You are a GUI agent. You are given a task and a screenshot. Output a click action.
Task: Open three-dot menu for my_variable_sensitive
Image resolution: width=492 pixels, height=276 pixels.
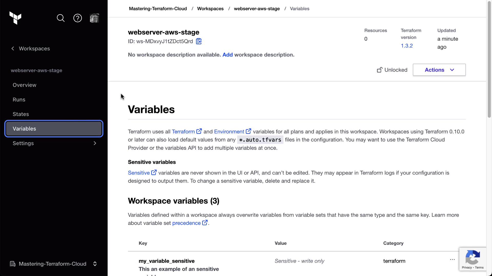[452, 260]
